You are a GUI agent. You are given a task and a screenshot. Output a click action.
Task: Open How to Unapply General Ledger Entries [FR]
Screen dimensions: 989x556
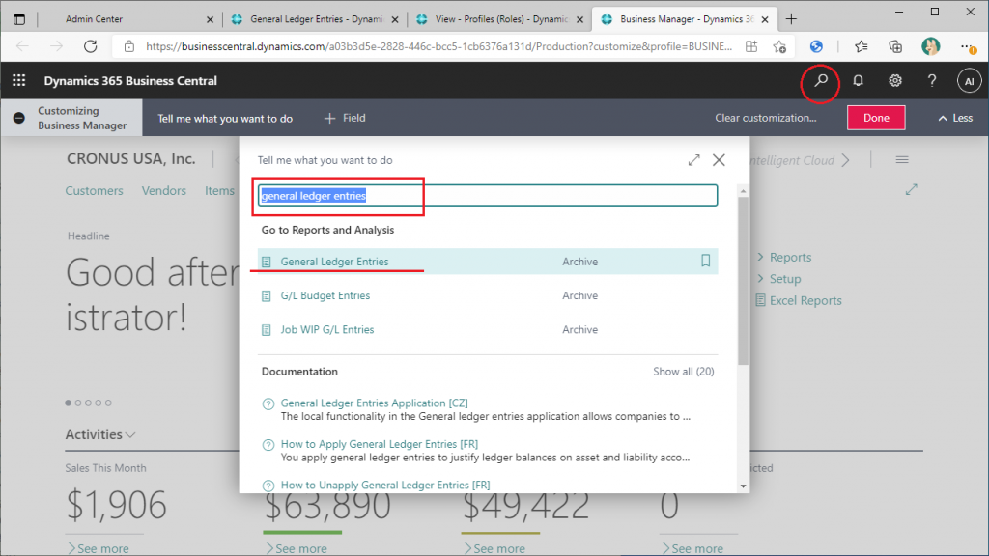(x=385, y=485)
